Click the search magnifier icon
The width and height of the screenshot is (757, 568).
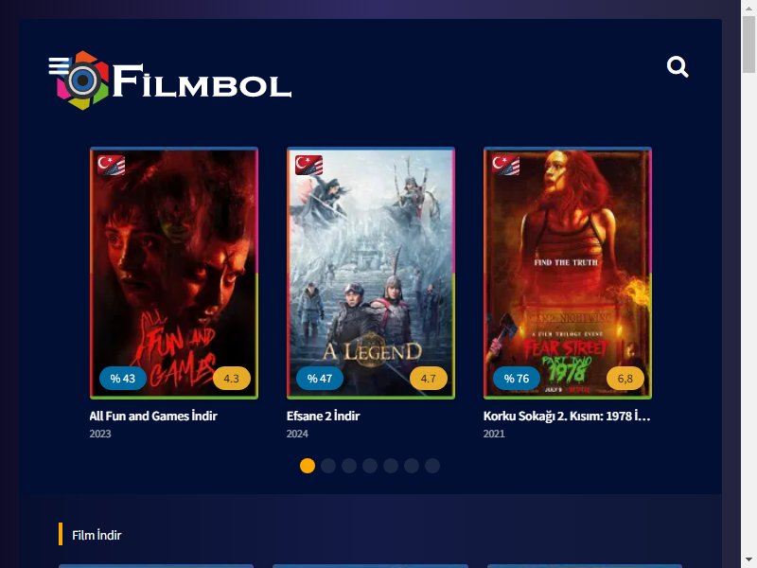coord(678,67)
